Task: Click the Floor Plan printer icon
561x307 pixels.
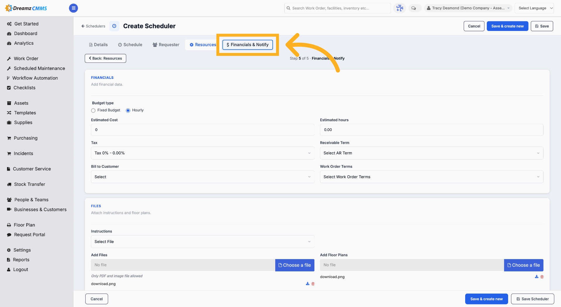Action: point(9,225)
